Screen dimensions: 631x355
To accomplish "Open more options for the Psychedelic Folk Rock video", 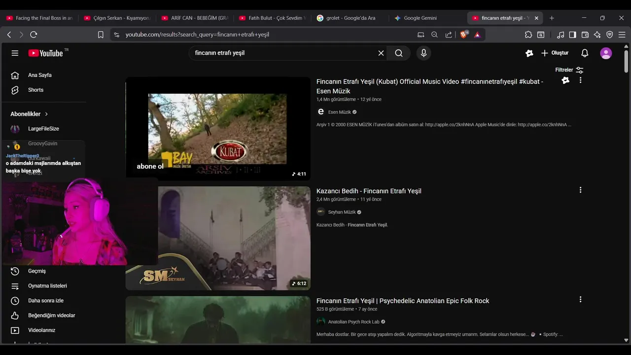I will [580, 299].
